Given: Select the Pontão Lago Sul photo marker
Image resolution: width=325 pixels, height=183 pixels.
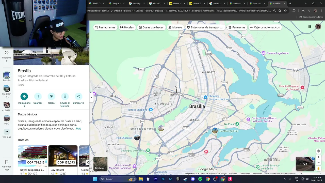Looking at the screenshot, I should pyautogui.click(x=215, y=131).
